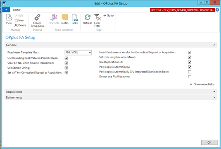221x149 pixels.
Task: Toggle Set VAT for Correction Disposal checkbox
Action: point(66,73)
